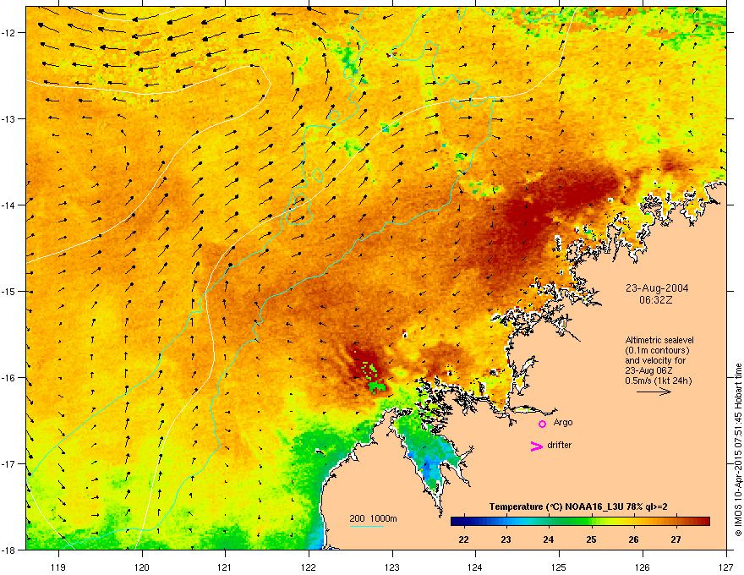Click the 0.5m/s velocity scale arrow
This screenshot has width=744, height=575.
pyautogui.click(x=654, y=392)
